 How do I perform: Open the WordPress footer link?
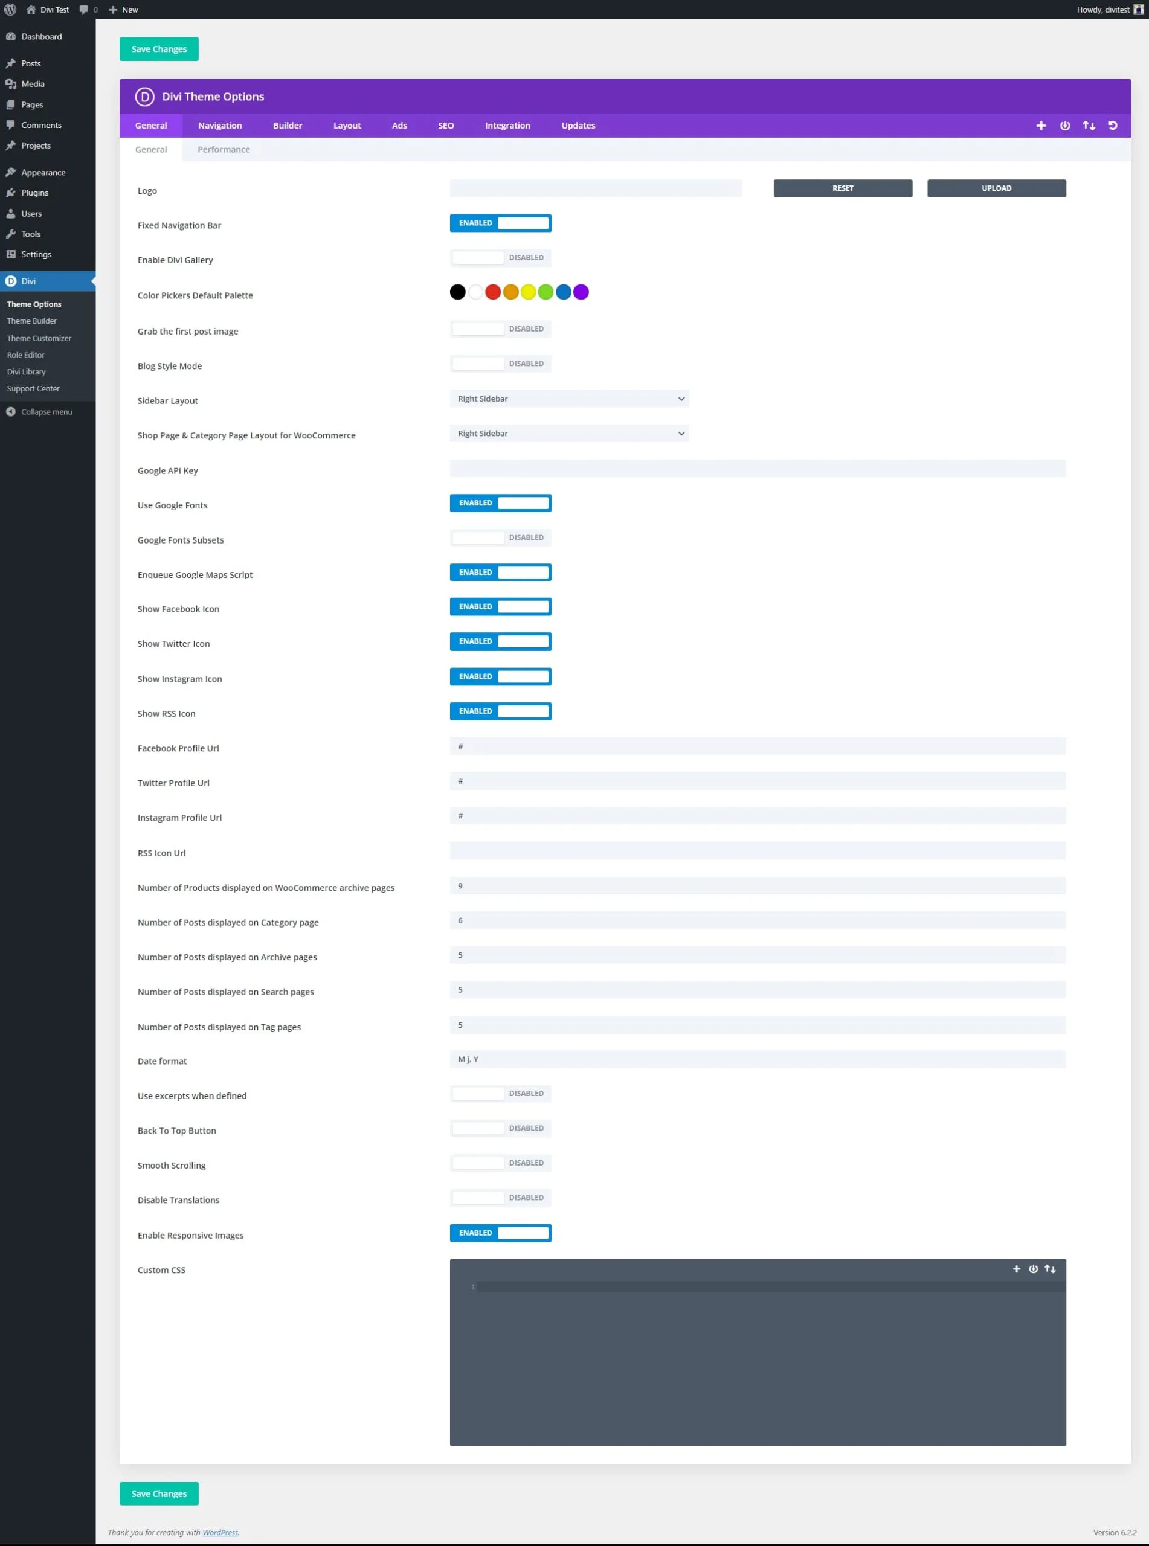tap(220, 1533)
